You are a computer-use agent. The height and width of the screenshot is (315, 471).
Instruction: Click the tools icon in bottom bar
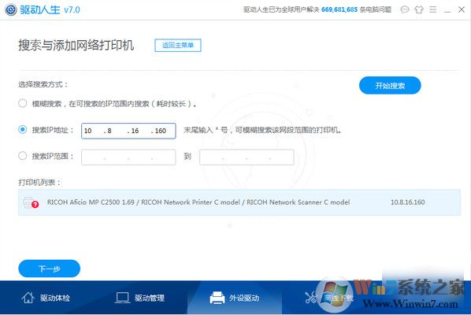tap(310, 298)
